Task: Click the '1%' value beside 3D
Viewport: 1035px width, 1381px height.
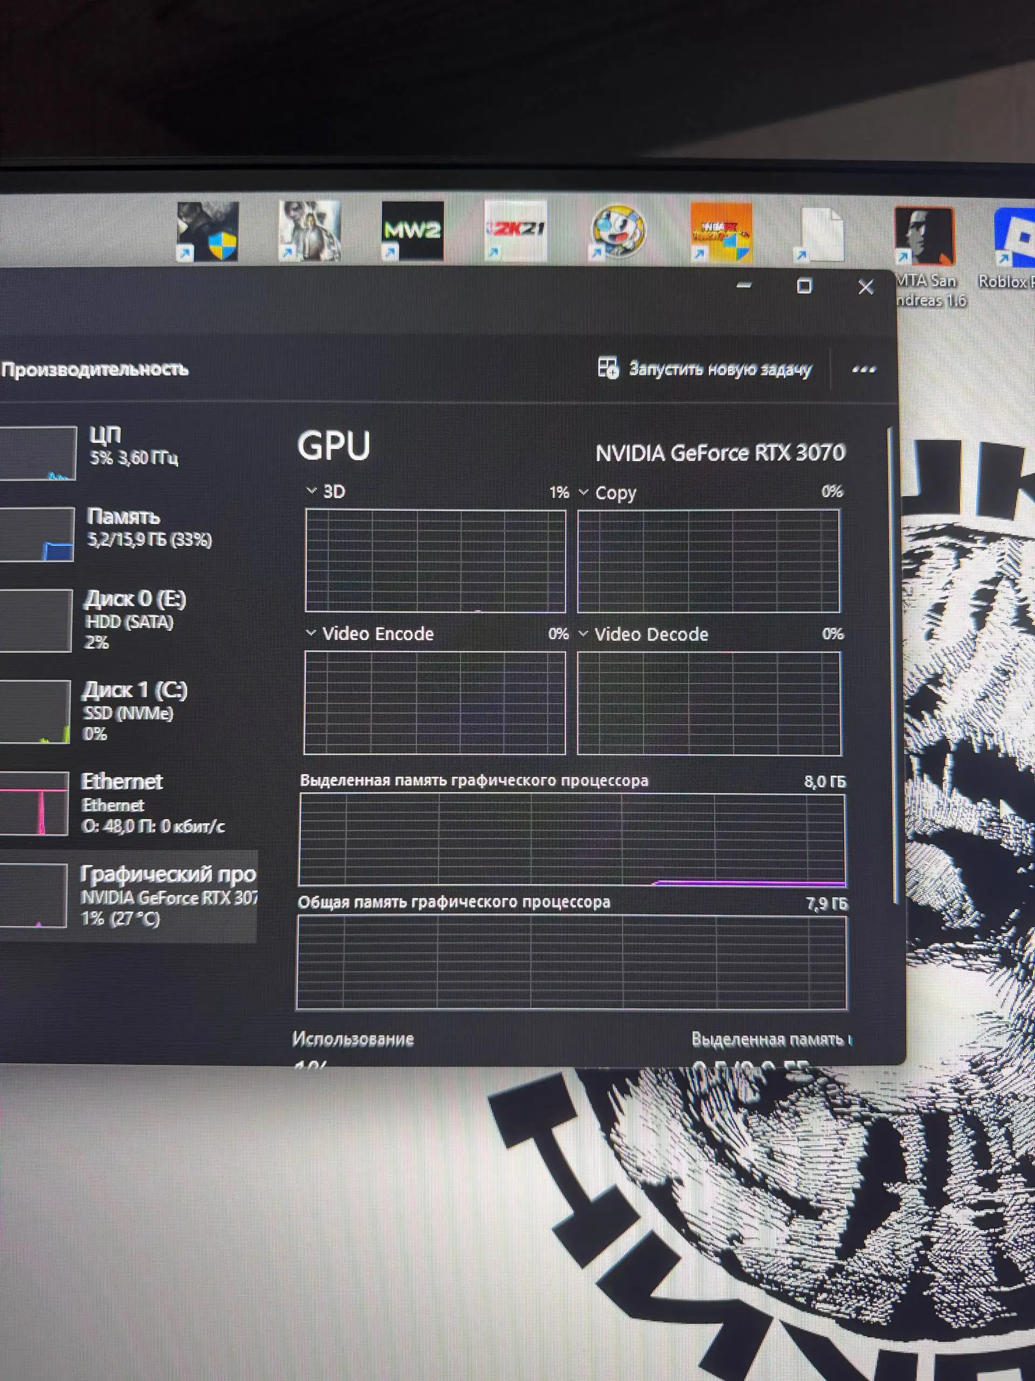Action: [559, 493]
